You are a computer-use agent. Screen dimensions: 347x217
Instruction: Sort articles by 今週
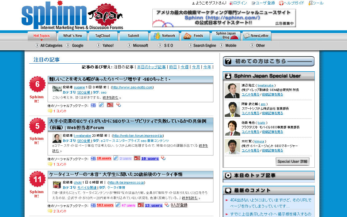[185, 67]
